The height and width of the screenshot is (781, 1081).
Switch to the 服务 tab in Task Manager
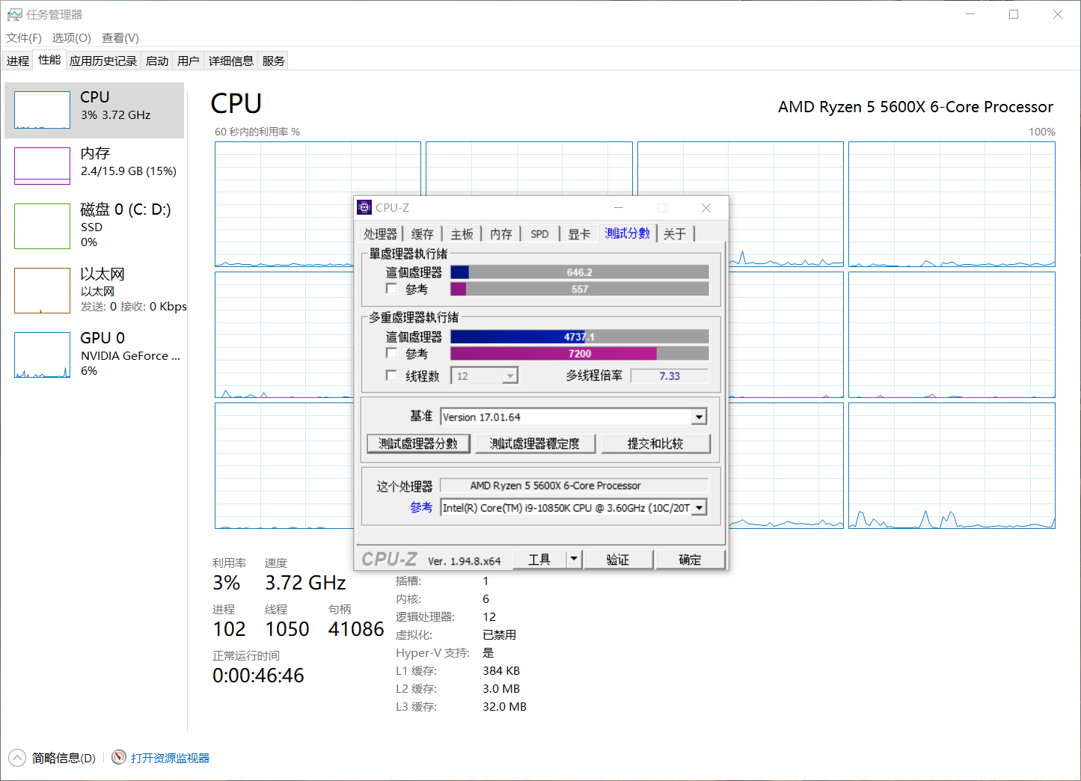tap(274, 61)
